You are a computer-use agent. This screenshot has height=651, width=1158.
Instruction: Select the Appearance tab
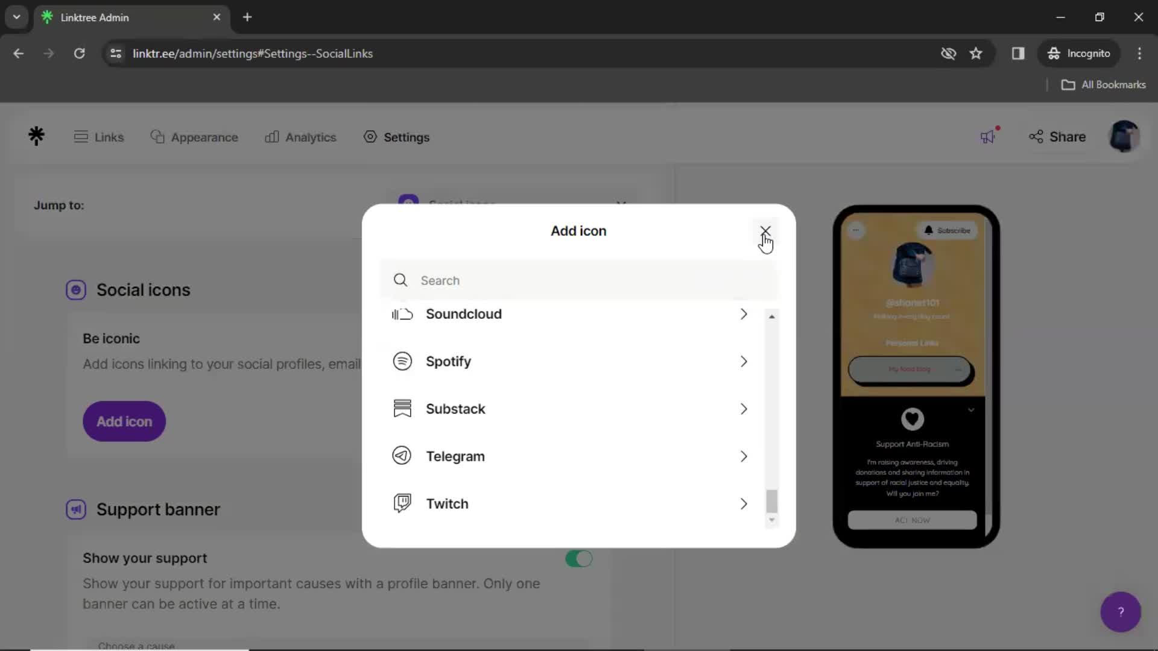(193, 137)
